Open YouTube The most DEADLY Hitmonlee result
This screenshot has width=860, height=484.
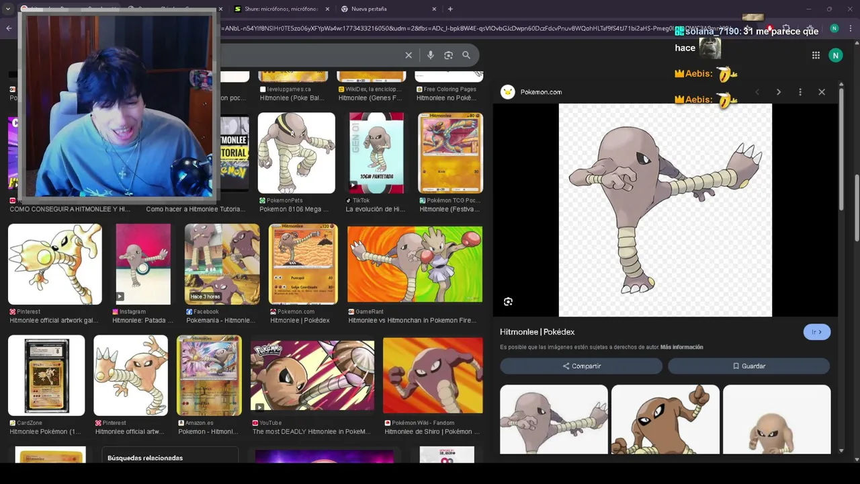[312, 375]
